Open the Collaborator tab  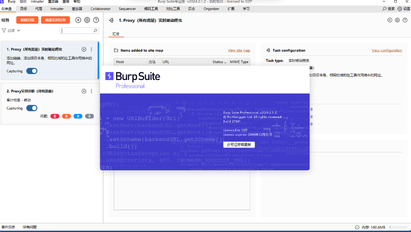click(100, 9)
